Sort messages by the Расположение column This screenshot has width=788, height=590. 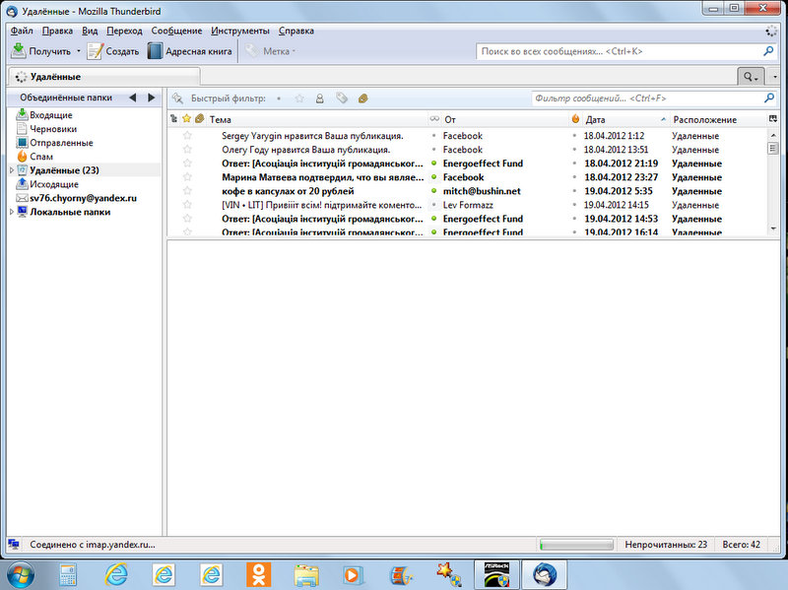717,119
